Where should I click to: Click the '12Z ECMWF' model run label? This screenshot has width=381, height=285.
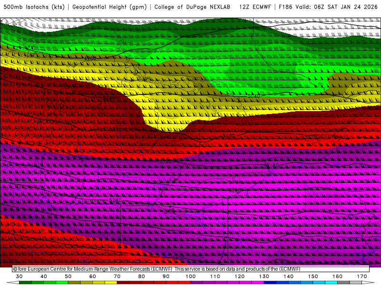255,7
